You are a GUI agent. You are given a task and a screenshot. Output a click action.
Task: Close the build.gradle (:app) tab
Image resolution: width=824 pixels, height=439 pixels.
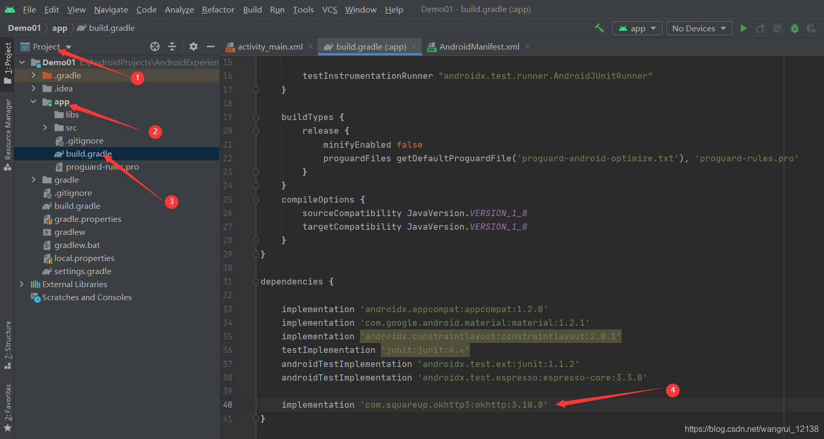coord(414,46)
